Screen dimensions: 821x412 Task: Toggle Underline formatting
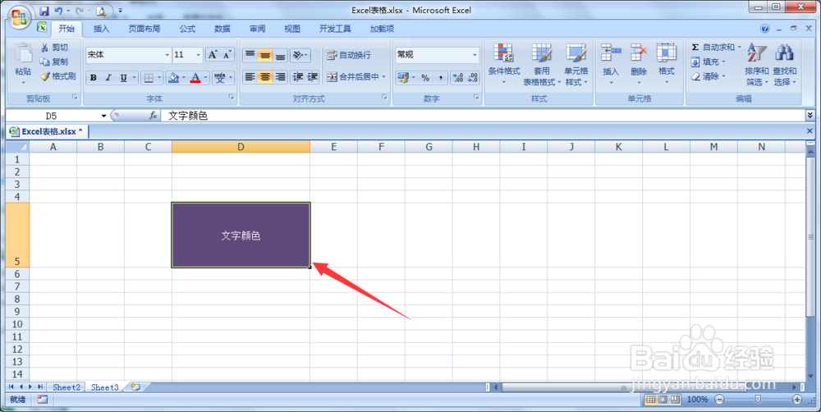124,77
